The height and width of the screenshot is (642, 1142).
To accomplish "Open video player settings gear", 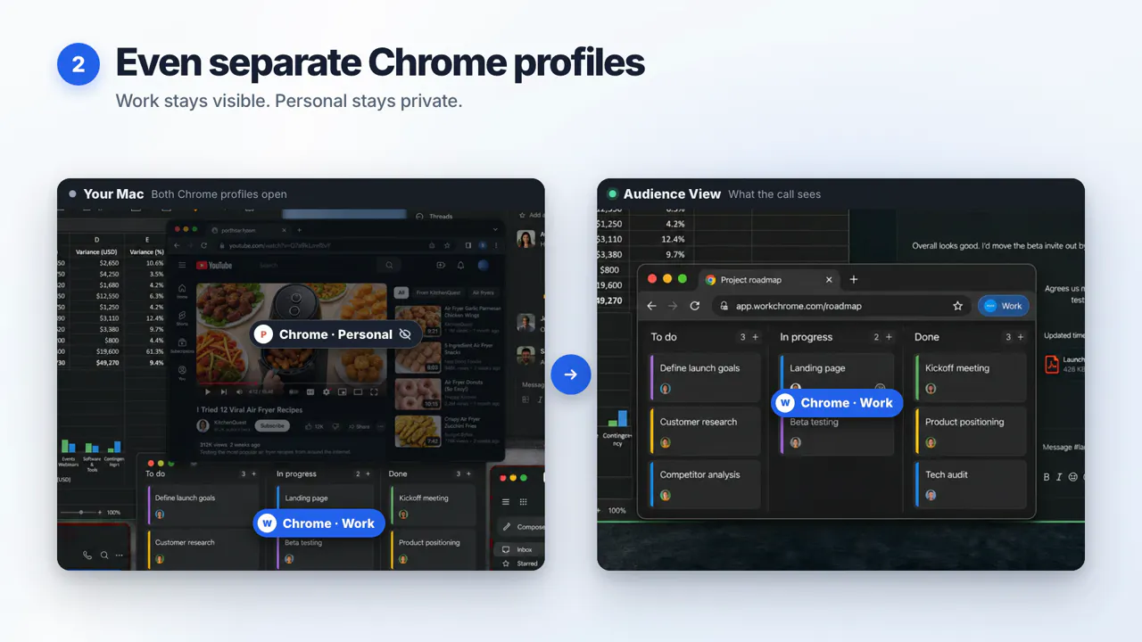I will pos(327,391).
